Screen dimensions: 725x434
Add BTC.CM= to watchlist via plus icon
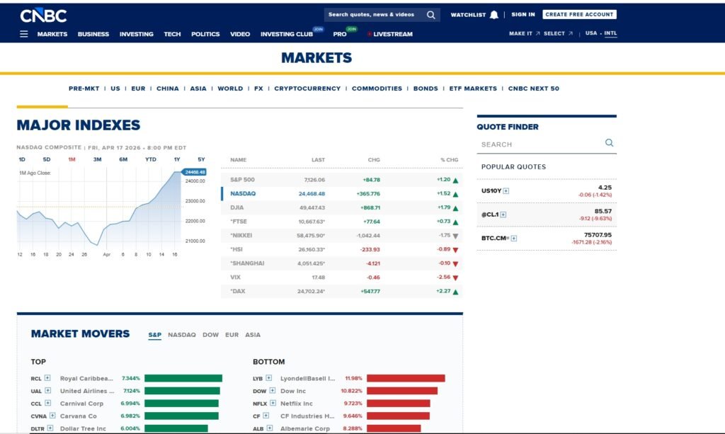point(514,239)
